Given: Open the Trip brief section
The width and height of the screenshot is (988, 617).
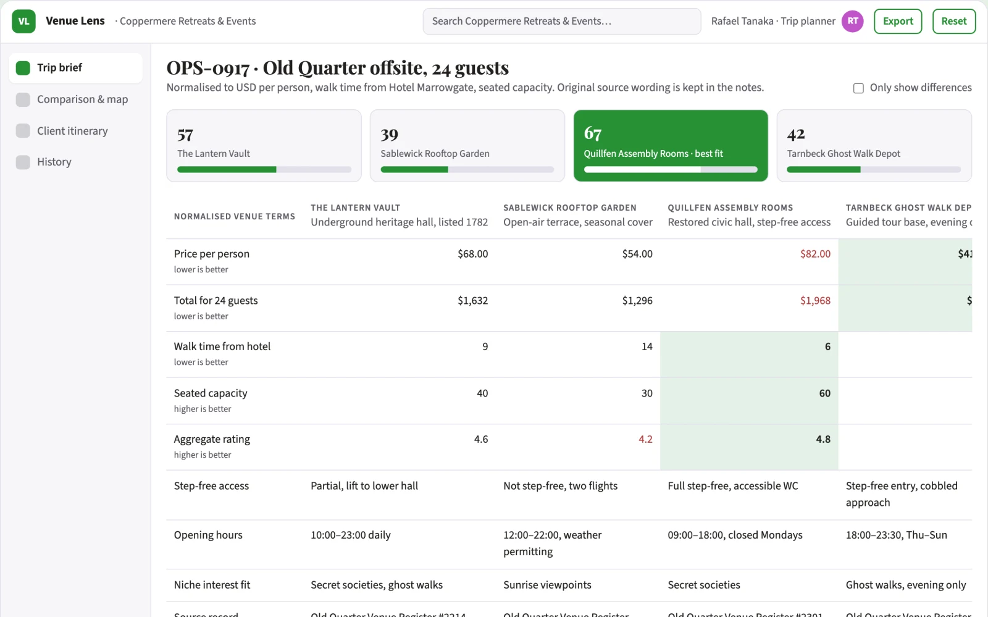Looking at the screenshot, I should (75, 68).
